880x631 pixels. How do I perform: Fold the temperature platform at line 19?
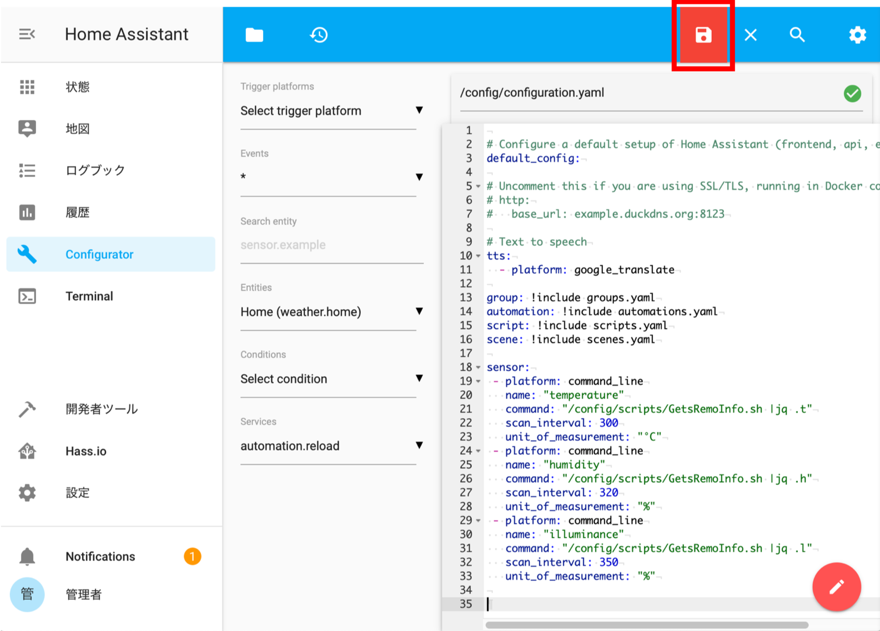click(x=478, y=381)
